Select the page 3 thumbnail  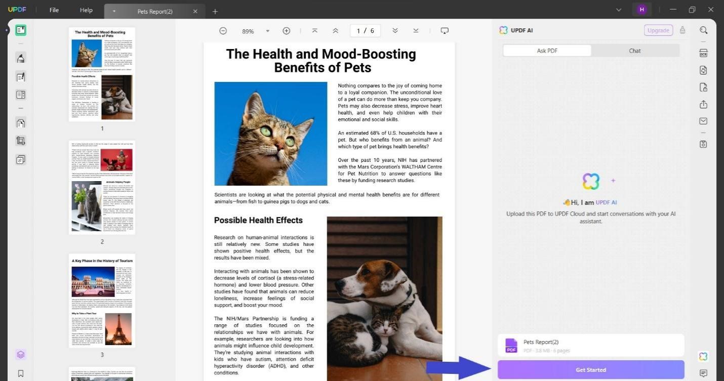(101, 300)
